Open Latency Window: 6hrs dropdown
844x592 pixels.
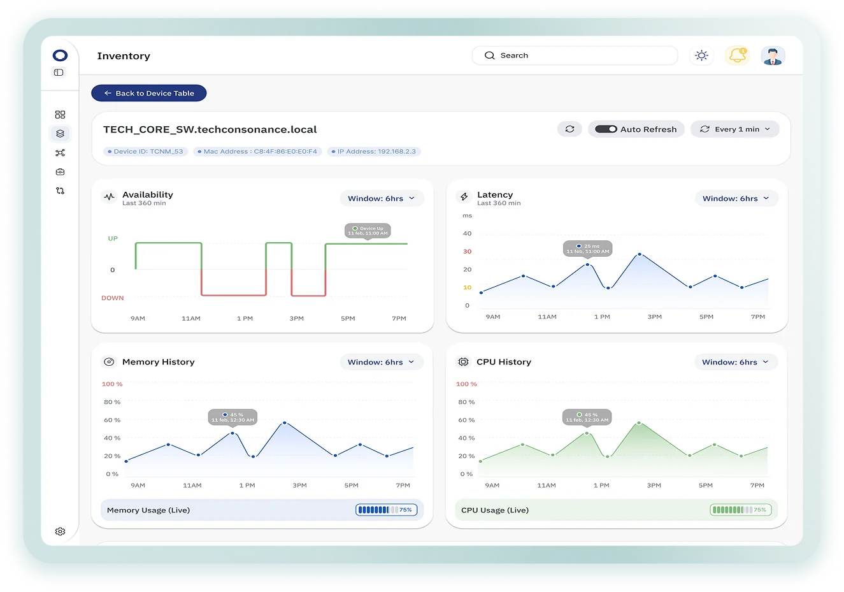(736, 198)
